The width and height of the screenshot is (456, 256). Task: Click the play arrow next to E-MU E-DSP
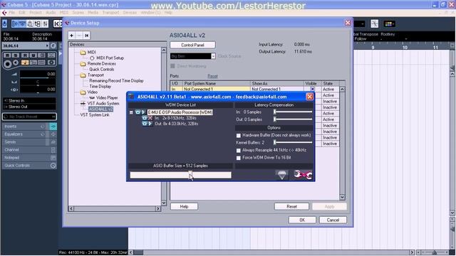[144, 112]
